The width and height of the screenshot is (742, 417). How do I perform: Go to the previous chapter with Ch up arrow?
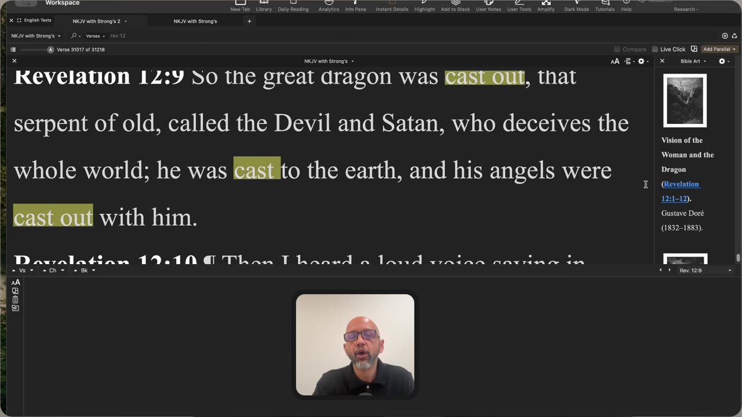pyautogui.click(x=45, y=270)
